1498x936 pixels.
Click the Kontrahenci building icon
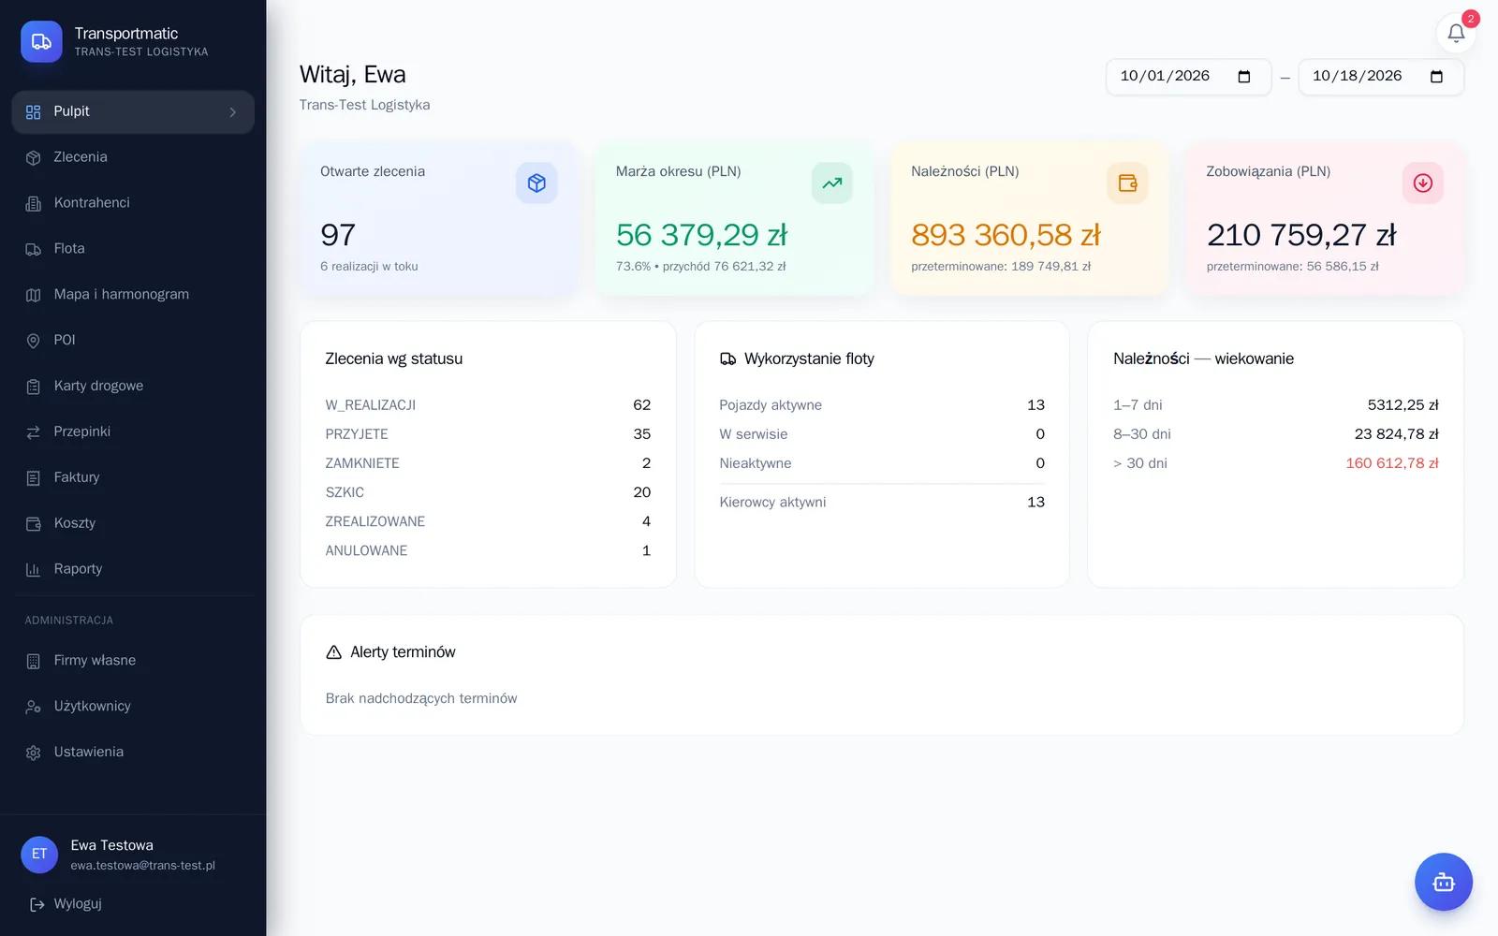(34, 204)
